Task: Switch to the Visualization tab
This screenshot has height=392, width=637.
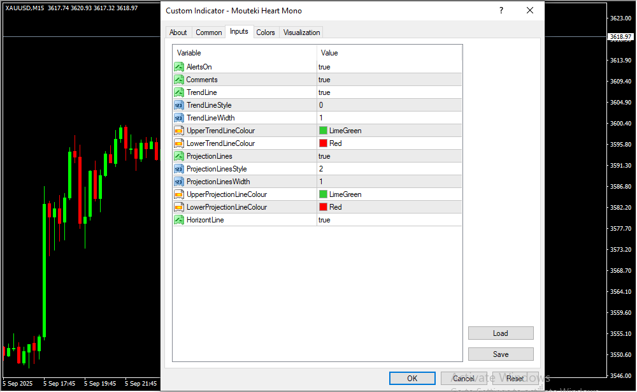Action: [302, 33]
